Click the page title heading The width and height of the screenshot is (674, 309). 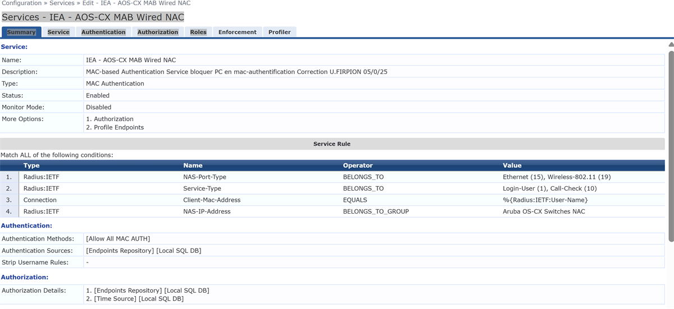pos(93,17)
